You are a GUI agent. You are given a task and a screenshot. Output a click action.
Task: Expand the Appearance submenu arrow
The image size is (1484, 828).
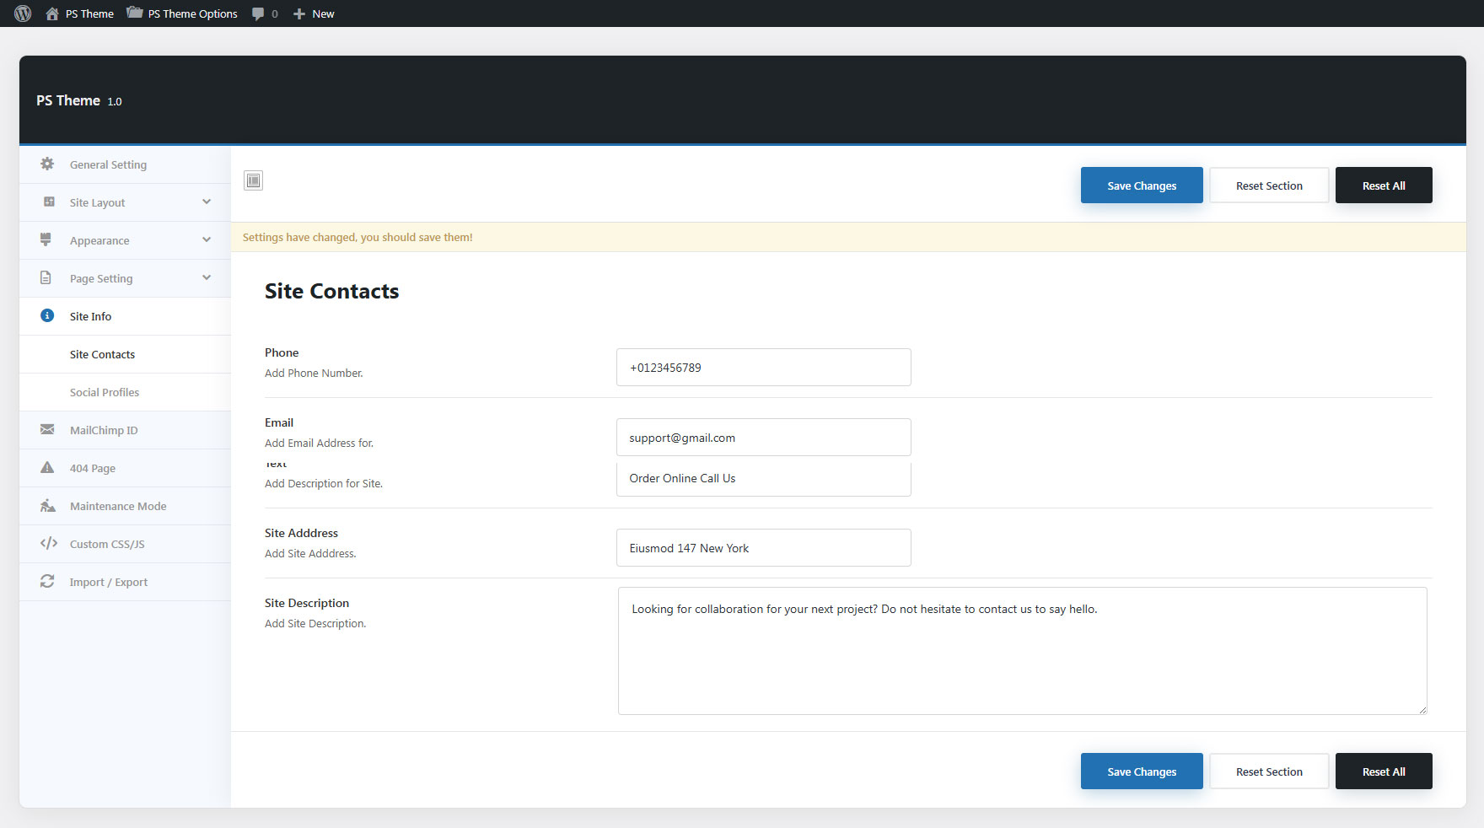coord(207,239)
